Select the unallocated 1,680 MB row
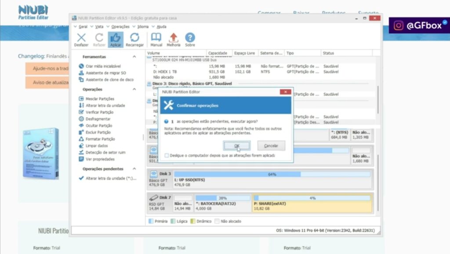Screen dimensions: 450x254 (261, 77)
